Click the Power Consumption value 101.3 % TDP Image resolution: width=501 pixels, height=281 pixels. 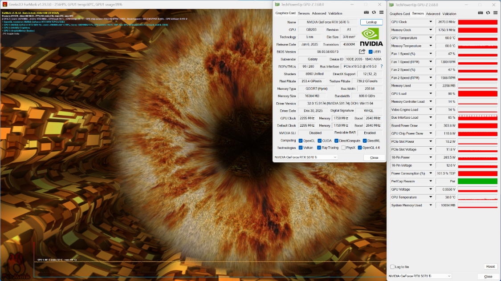click(x=446, y=173)
